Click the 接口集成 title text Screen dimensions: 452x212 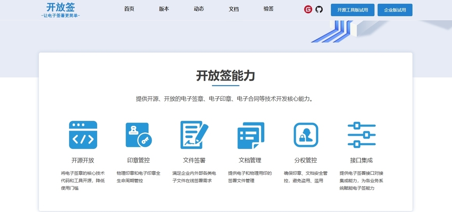[x=361, y=160]
